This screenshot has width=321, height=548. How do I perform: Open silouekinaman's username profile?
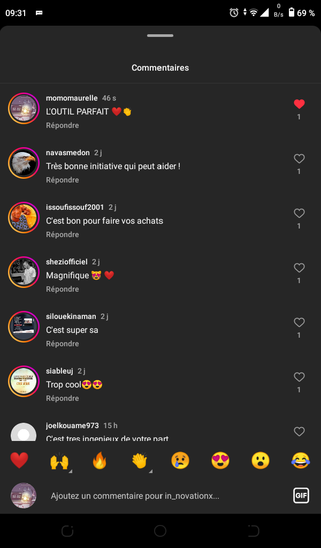tap(71, 316)
